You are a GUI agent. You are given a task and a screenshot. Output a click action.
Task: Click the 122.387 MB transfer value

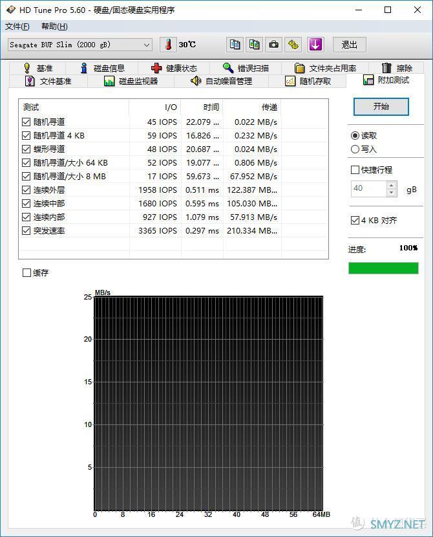click(252, 190)
